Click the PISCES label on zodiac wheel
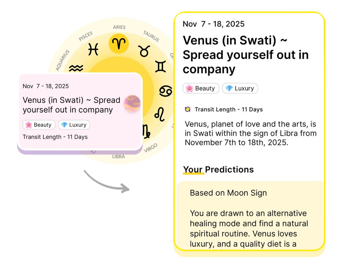 coord(86,36)
